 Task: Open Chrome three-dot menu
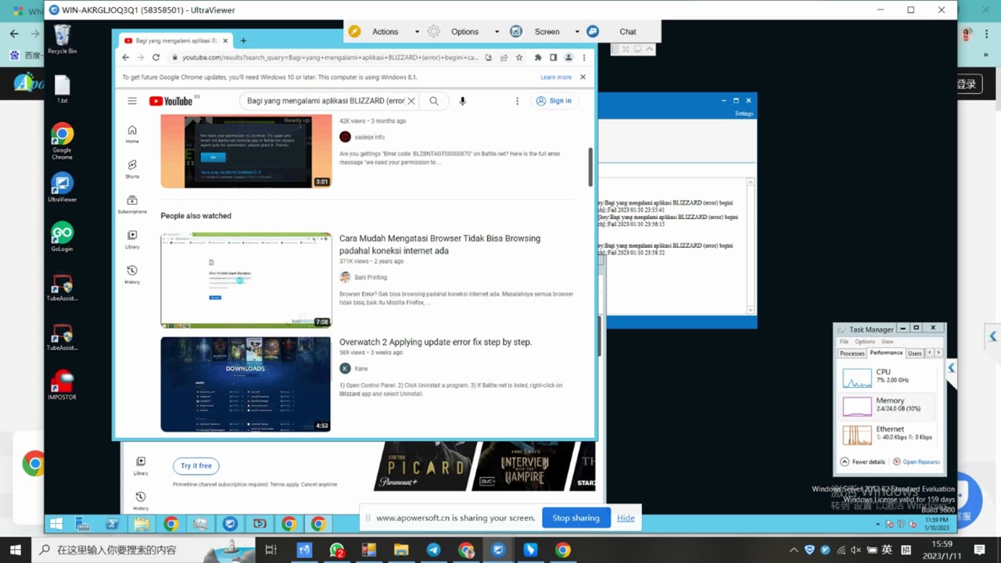tap(583, 57)
